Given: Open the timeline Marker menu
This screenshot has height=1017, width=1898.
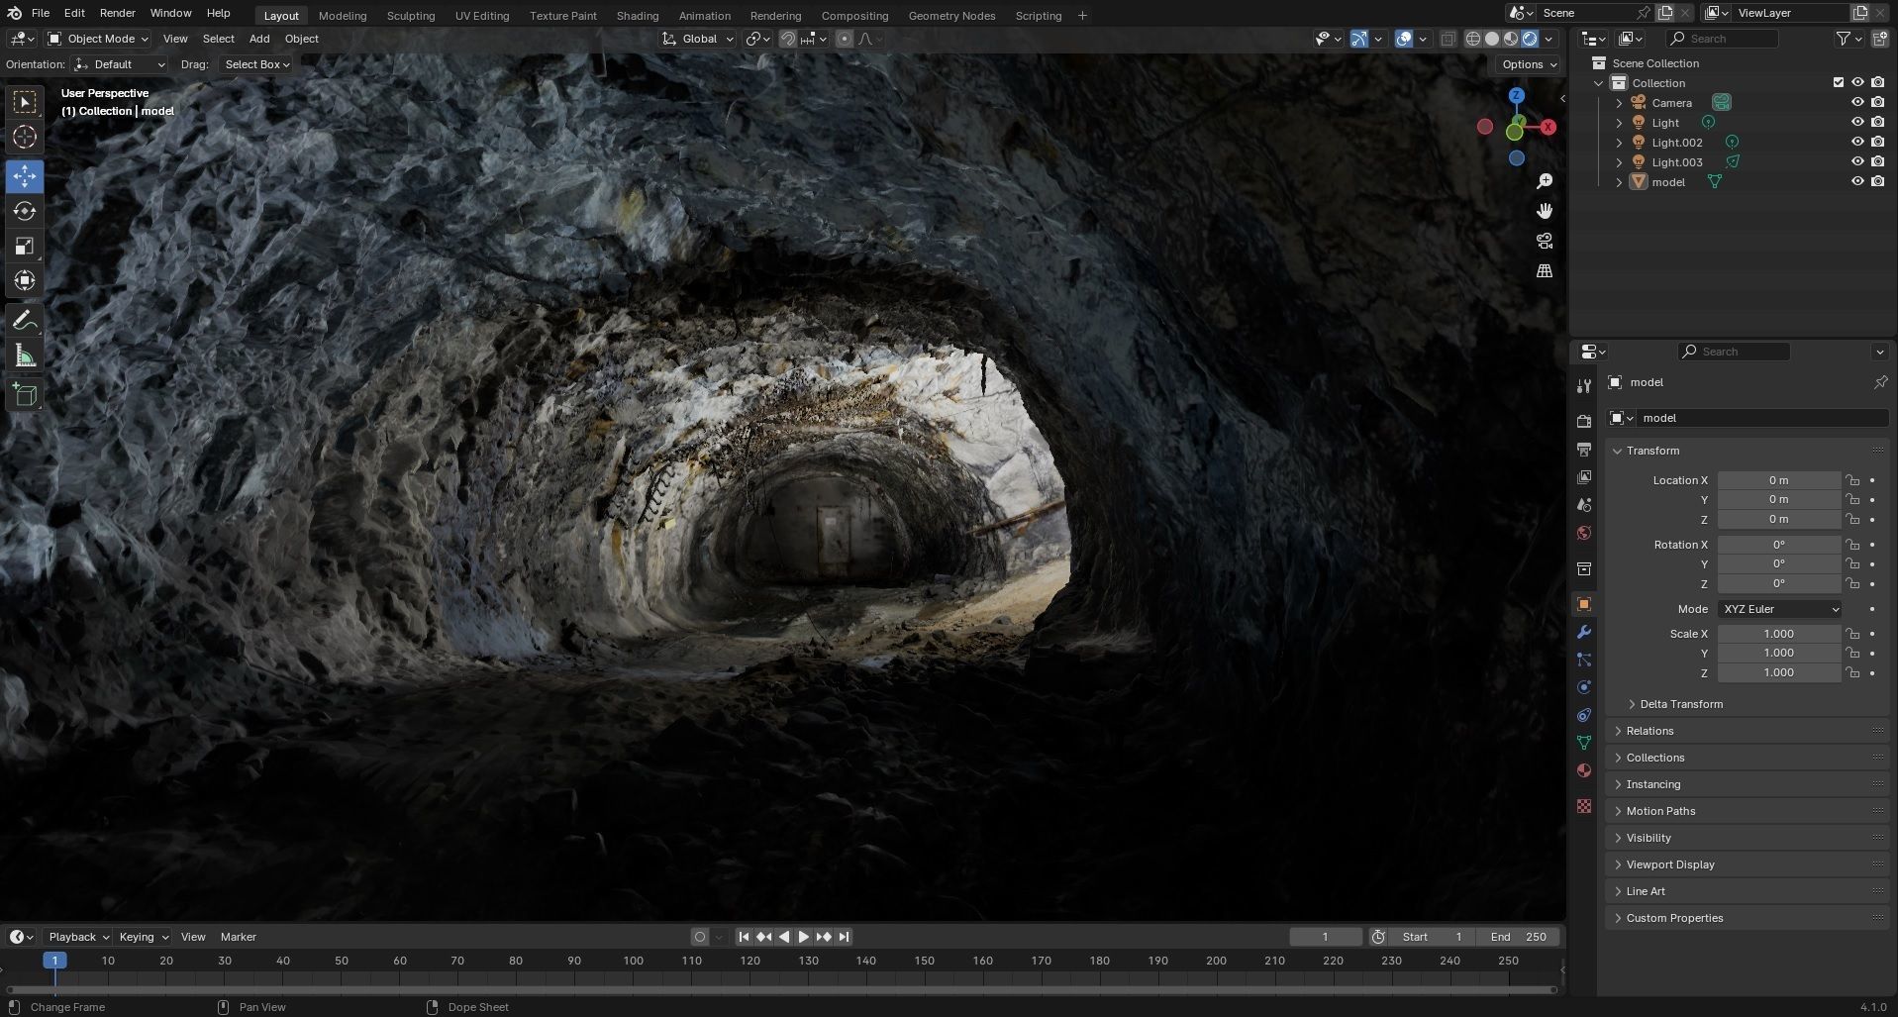Looking at the screenshot, I should click(238, 937).
